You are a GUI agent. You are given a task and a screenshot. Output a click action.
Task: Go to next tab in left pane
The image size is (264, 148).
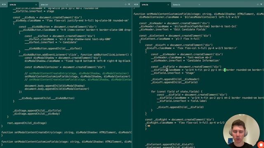tap(5, 5)
